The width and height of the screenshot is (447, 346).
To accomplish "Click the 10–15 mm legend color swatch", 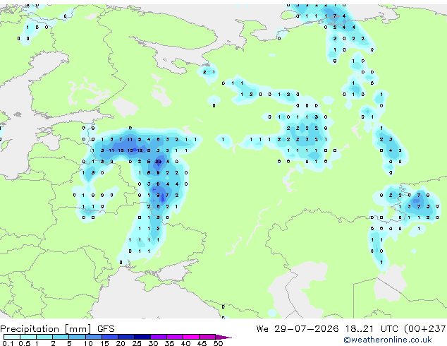I will tap(93, 337).
